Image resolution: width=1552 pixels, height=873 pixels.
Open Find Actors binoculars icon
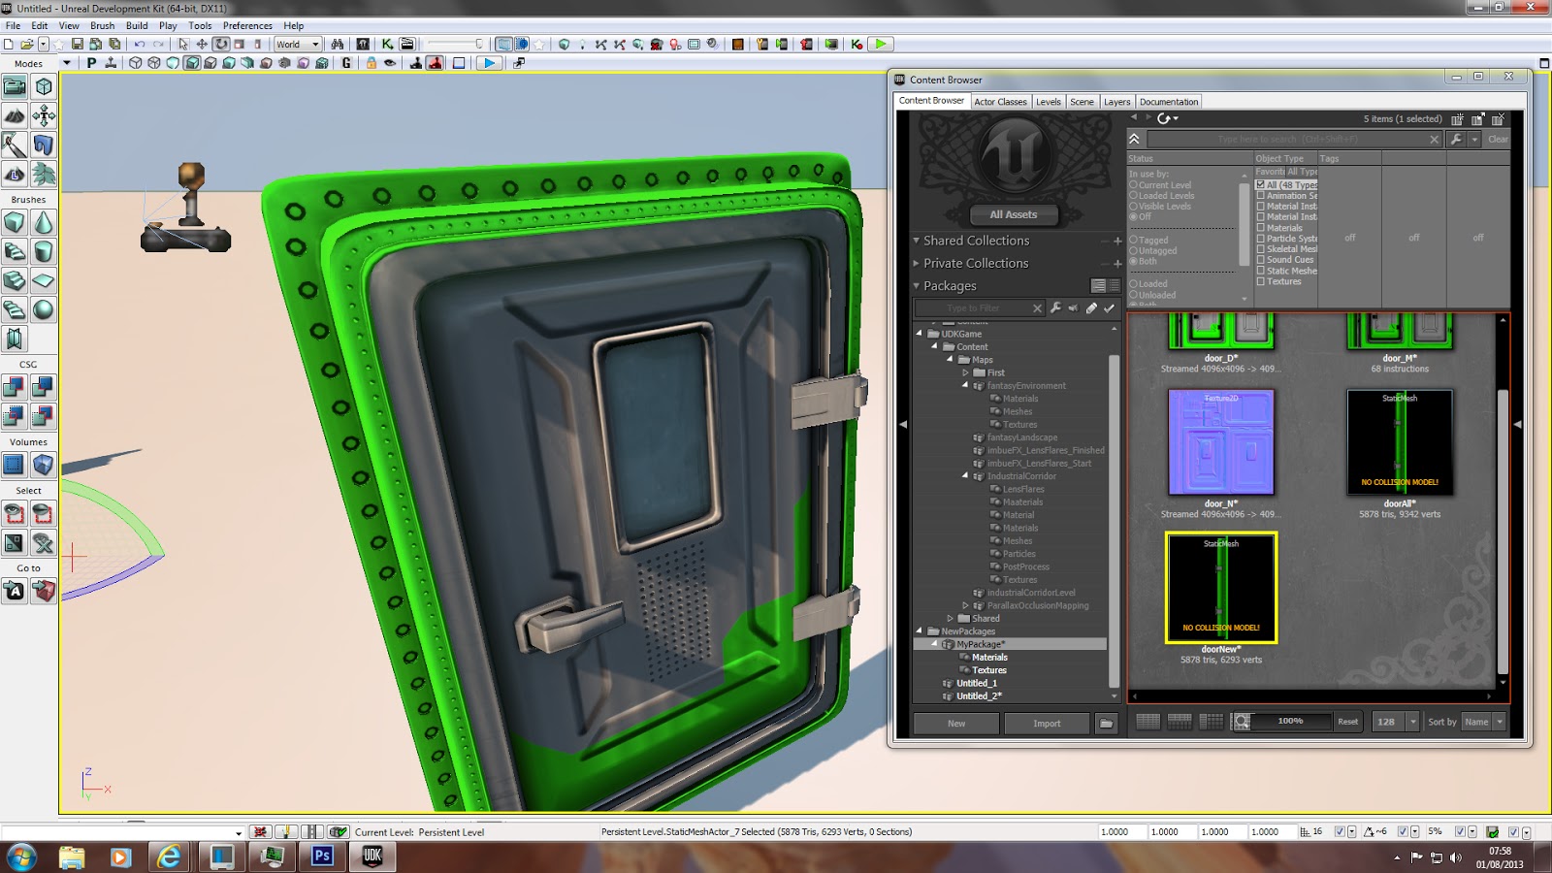(x=338, y=44)
